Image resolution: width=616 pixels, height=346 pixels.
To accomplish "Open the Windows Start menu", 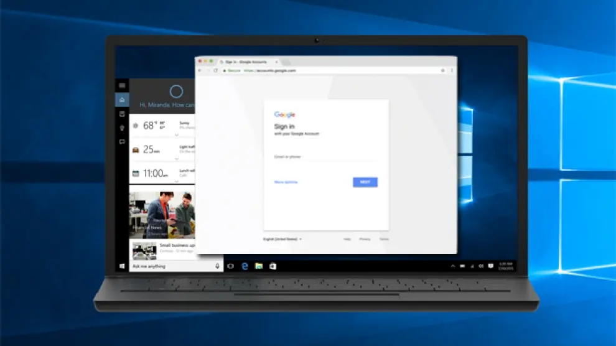I will click(122, 266).
